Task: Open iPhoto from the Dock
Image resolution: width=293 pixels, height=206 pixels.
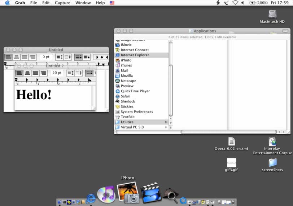Action: pyautogui.click(x=128, y=192)
